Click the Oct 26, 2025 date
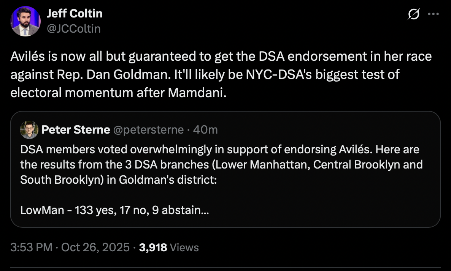Screen dimensions: 451x271 click(96, 247)
